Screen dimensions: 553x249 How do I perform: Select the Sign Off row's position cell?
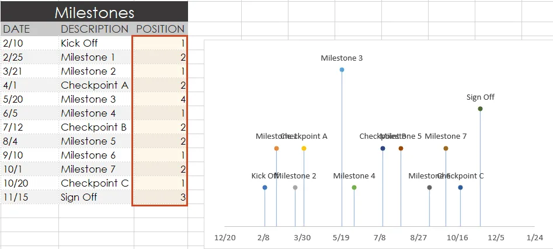pyautogui.click(x=160, y=197)
